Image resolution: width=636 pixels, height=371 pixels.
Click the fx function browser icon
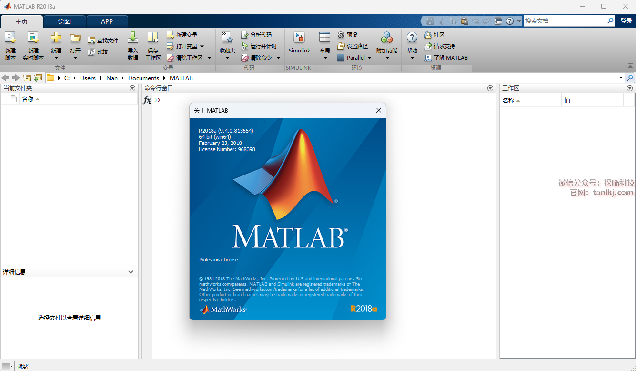[147, 100]
